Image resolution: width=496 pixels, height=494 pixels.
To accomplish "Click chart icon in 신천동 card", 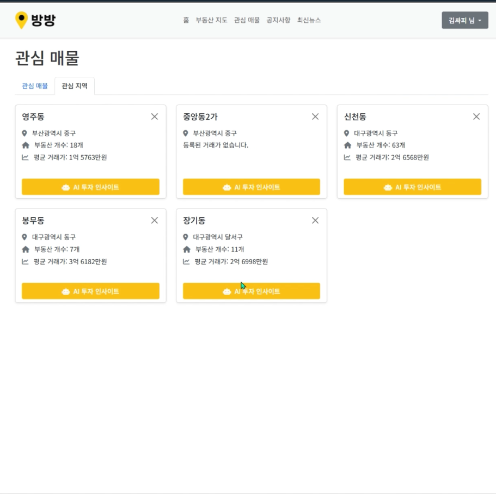I will tap(347, 157).
